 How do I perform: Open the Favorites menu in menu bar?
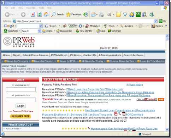[x=31, y=8]
